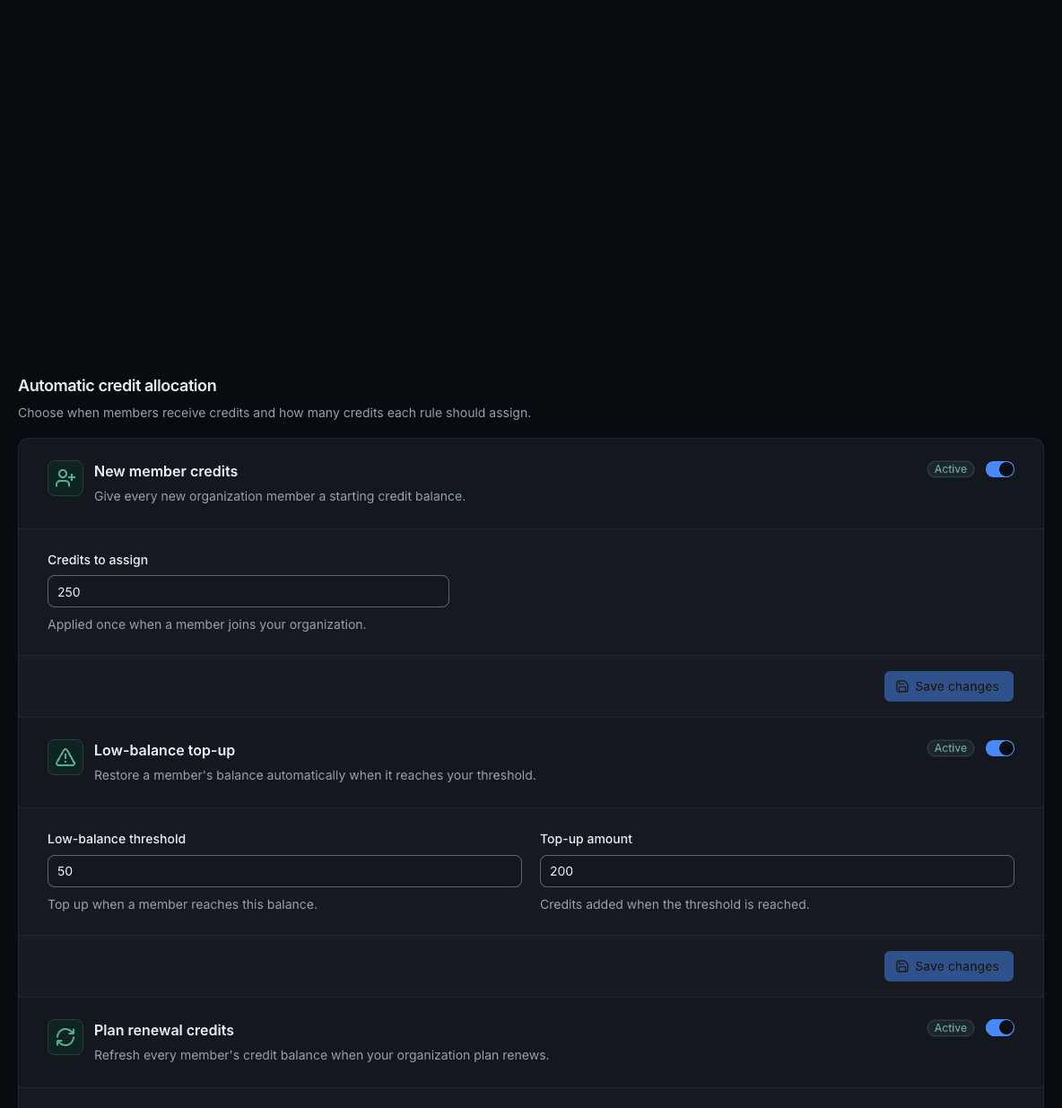The height and width of the screenshot is (1108, 1062).
Task: Click 'Applied once when a member joins' hint
Action: point(207,624)
